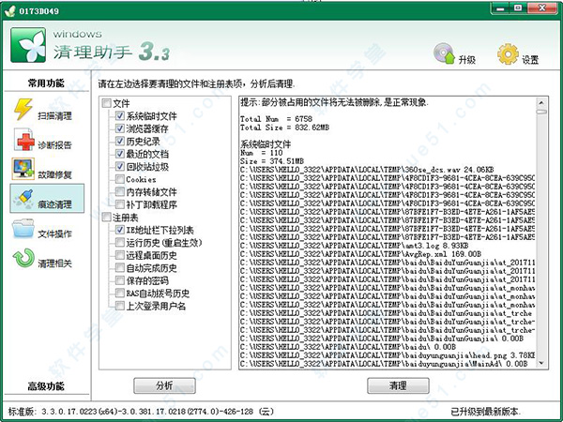
Task: Select the 痕迹清理 brush icon
Action: [23, 199]
